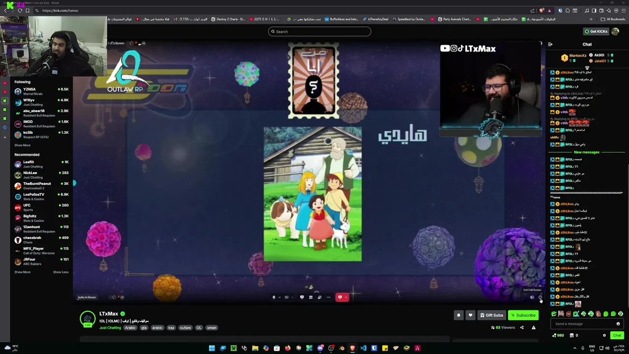629x354 pixels.
Task: Collapse the chat panel arrow icon
Action: coord(550,44)
